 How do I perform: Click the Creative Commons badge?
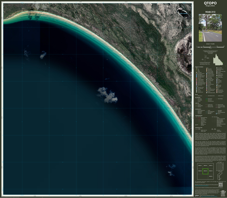(x=197, y=196)
